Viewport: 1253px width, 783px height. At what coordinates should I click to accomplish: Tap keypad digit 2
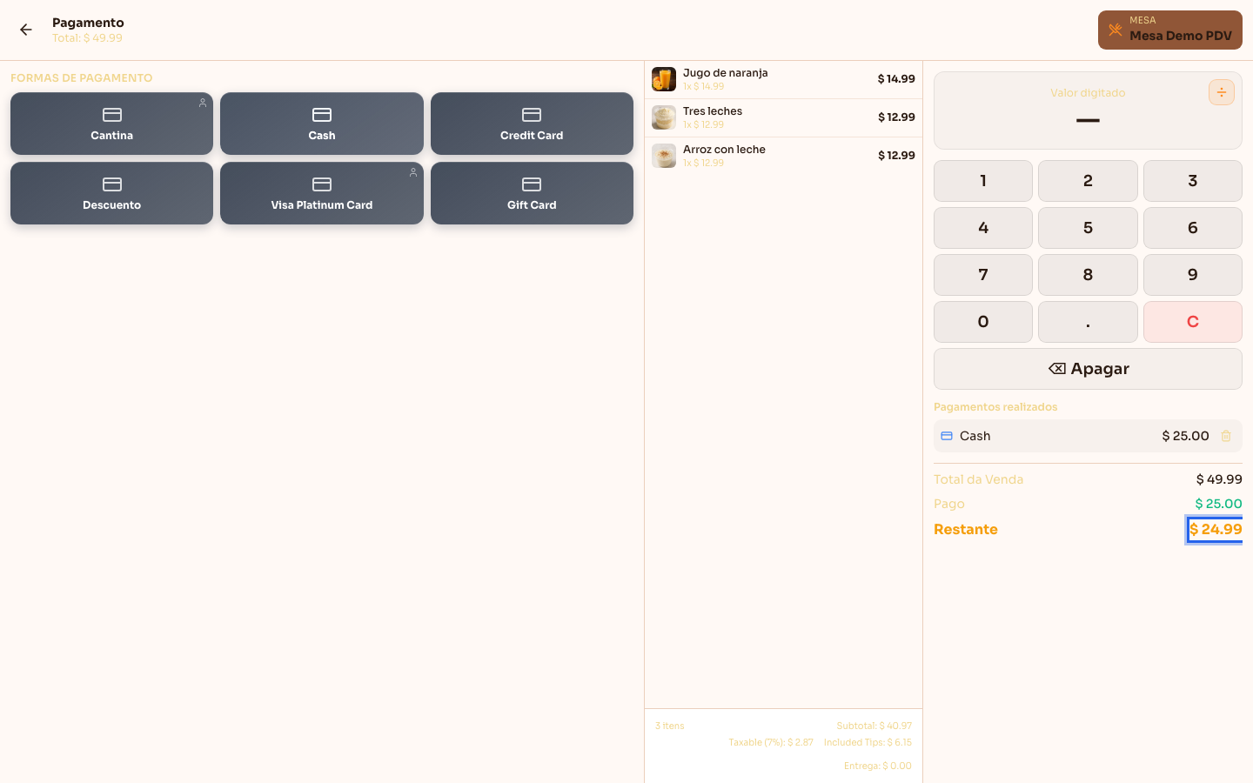click(x=1088, y=181)
